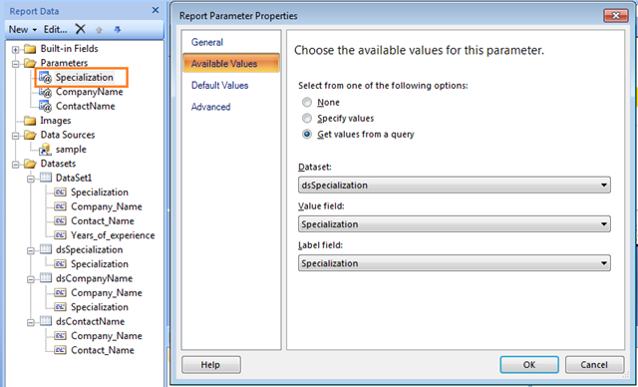638x387 pixels.
Task: Open the Advanced page
Action: tap(210, 107)
